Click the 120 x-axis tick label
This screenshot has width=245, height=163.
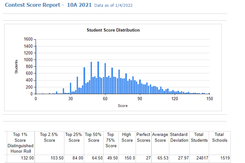pyautogui.click(x=174, y=99)
